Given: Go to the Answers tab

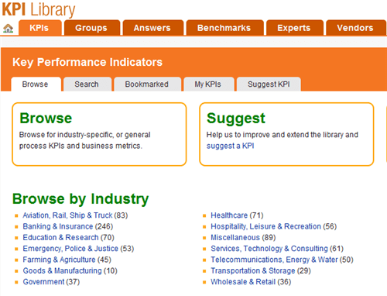Looking at the screenshot, I should coord(153,28).
